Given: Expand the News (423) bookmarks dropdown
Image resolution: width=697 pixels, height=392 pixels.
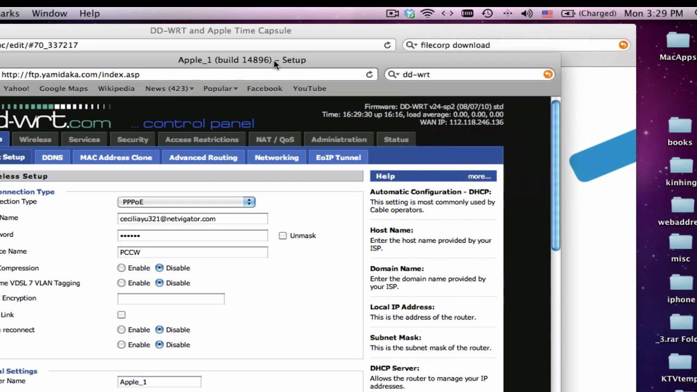Looking at the screenshot, I should [169, 89].
